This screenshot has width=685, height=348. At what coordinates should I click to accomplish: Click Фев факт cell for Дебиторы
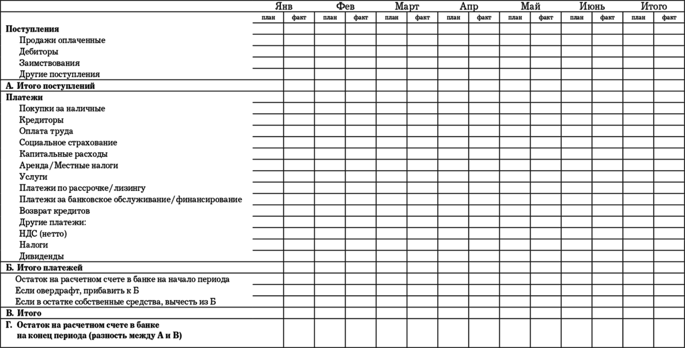[x=361, y=51]
